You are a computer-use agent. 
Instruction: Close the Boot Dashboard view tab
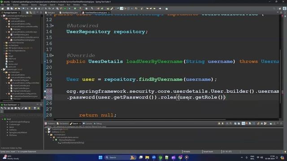18,105
